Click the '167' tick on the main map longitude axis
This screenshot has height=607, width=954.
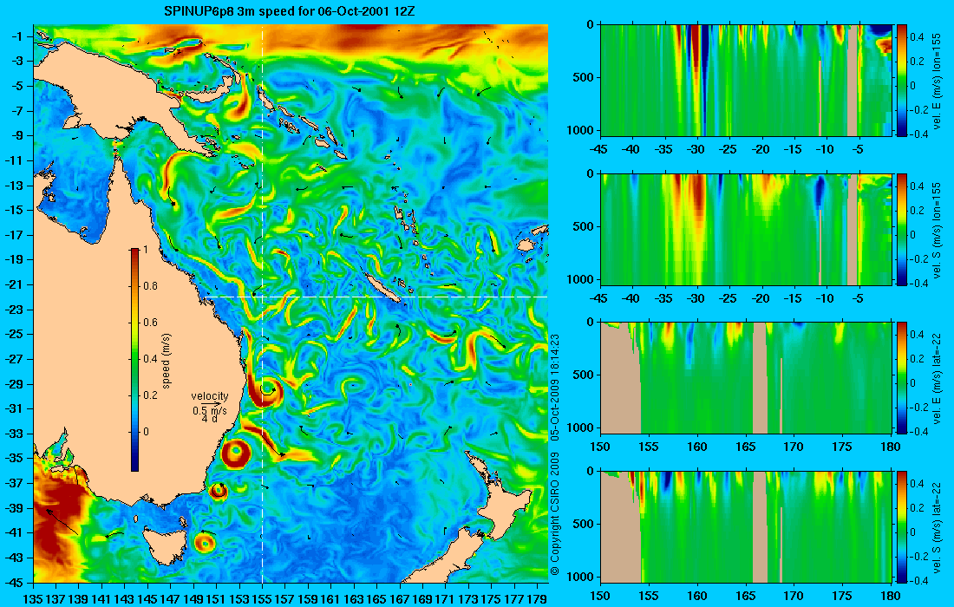tap(400, 599)
